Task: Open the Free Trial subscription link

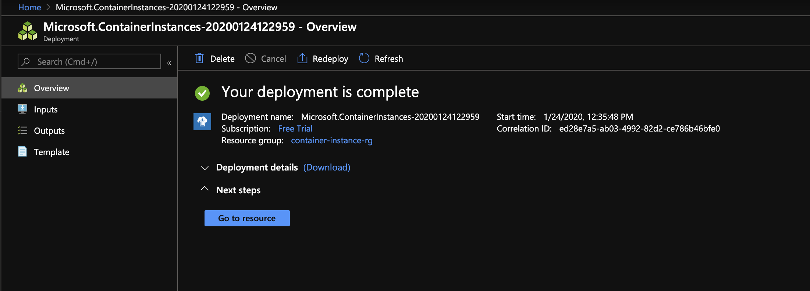Action: point(295,129)
